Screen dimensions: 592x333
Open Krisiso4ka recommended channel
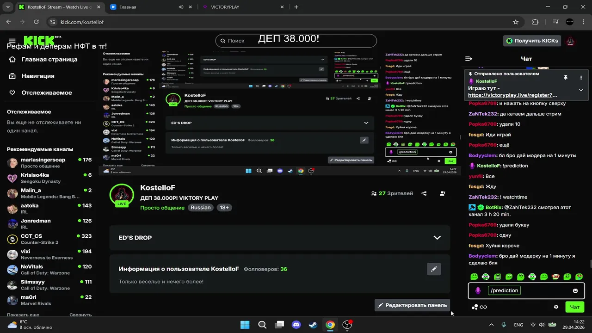(49, 178)
